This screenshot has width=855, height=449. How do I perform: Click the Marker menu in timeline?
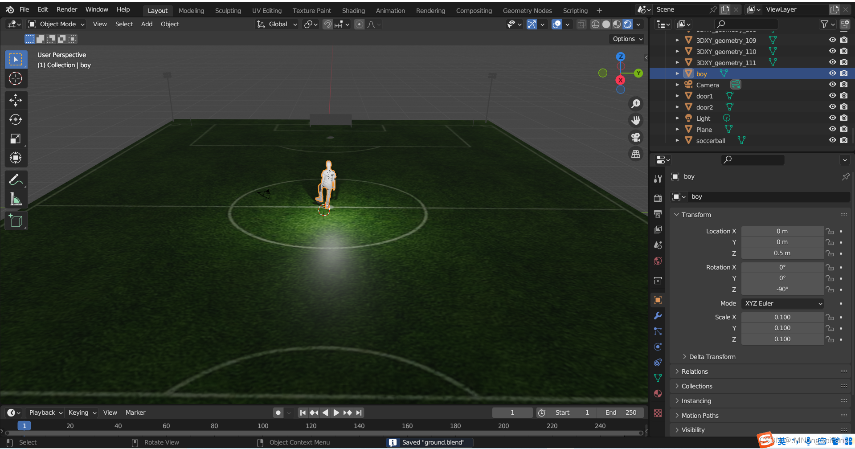(135, 412)
